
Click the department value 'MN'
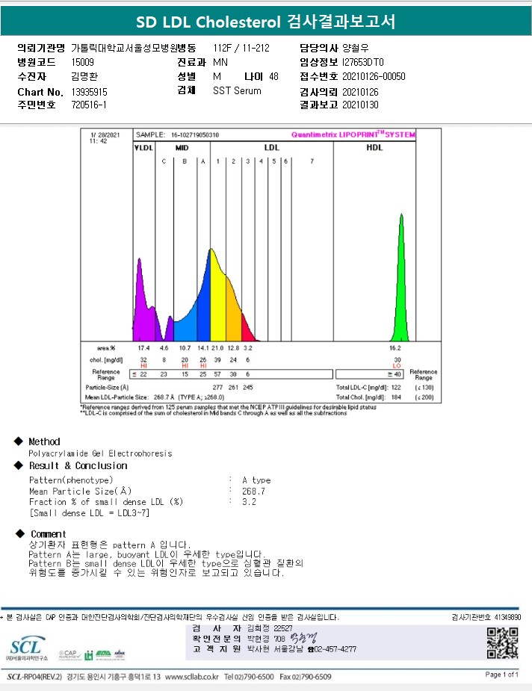(x=220, y=62)
